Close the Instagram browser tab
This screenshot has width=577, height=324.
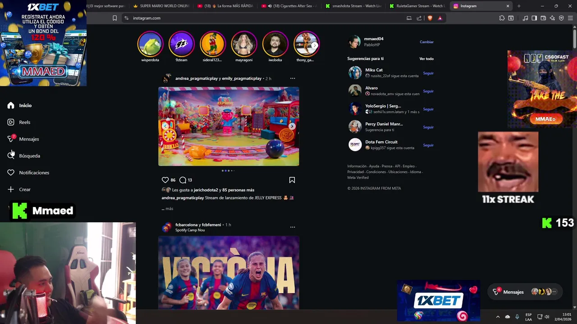coord(508,6)
